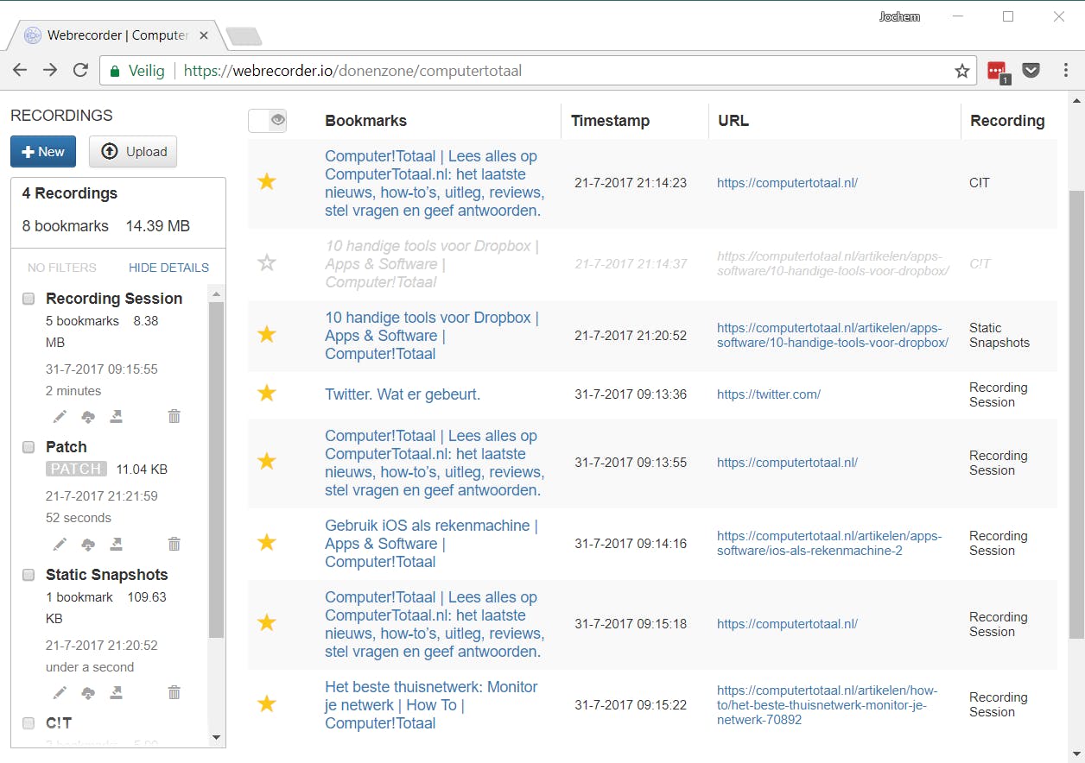The height and width of the screenshot is (763, 1085).
Task: Click the pencil rename icon for Recording Session
Action: tap(60, 417)
